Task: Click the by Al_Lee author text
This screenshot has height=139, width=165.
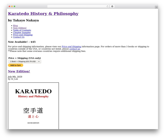Action: coord(13,79)
